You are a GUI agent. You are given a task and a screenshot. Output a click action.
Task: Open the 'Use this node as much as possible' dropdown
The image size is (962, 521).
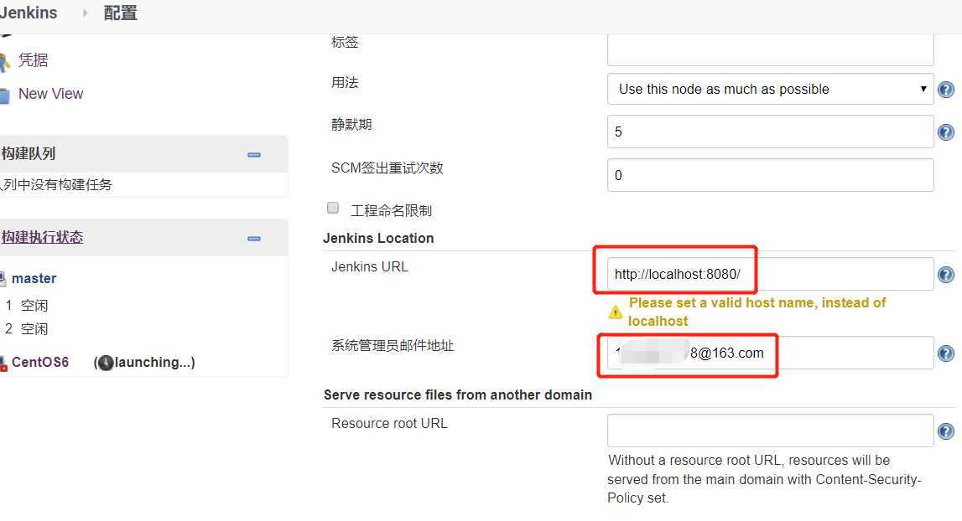pos(771,90)
